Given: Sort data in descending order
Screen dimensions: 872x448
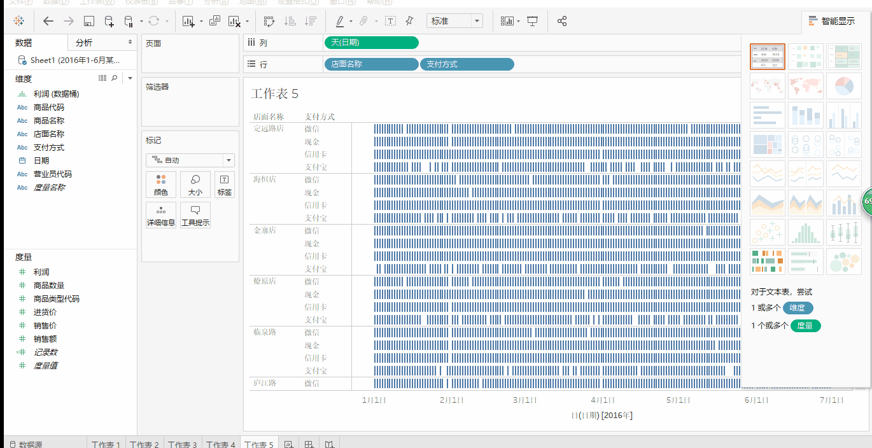Looking at the screenshot, I should [x=311, y=21].
